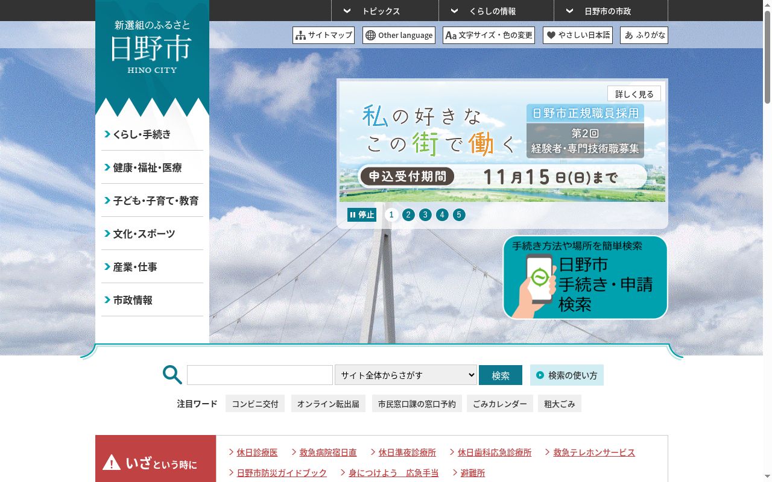772x482 pixels.
Task: Select オンライン転出届 keyword
Action: [328, 404]
